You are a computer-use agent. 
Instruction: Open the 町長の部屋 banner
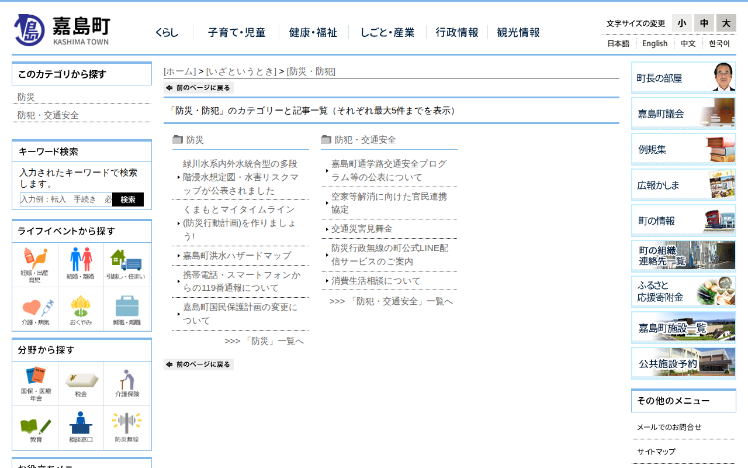(x=684, y=78)
